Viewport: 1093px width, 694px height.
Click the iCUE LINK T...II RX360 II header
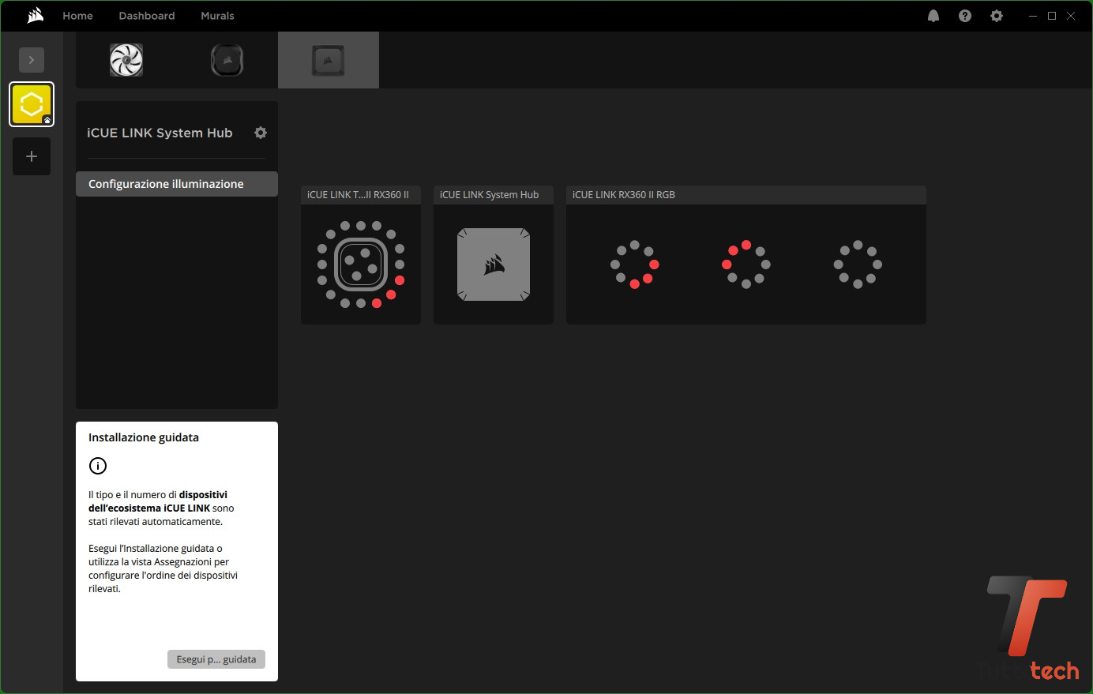pyautogui.click(x=361, y=195)
